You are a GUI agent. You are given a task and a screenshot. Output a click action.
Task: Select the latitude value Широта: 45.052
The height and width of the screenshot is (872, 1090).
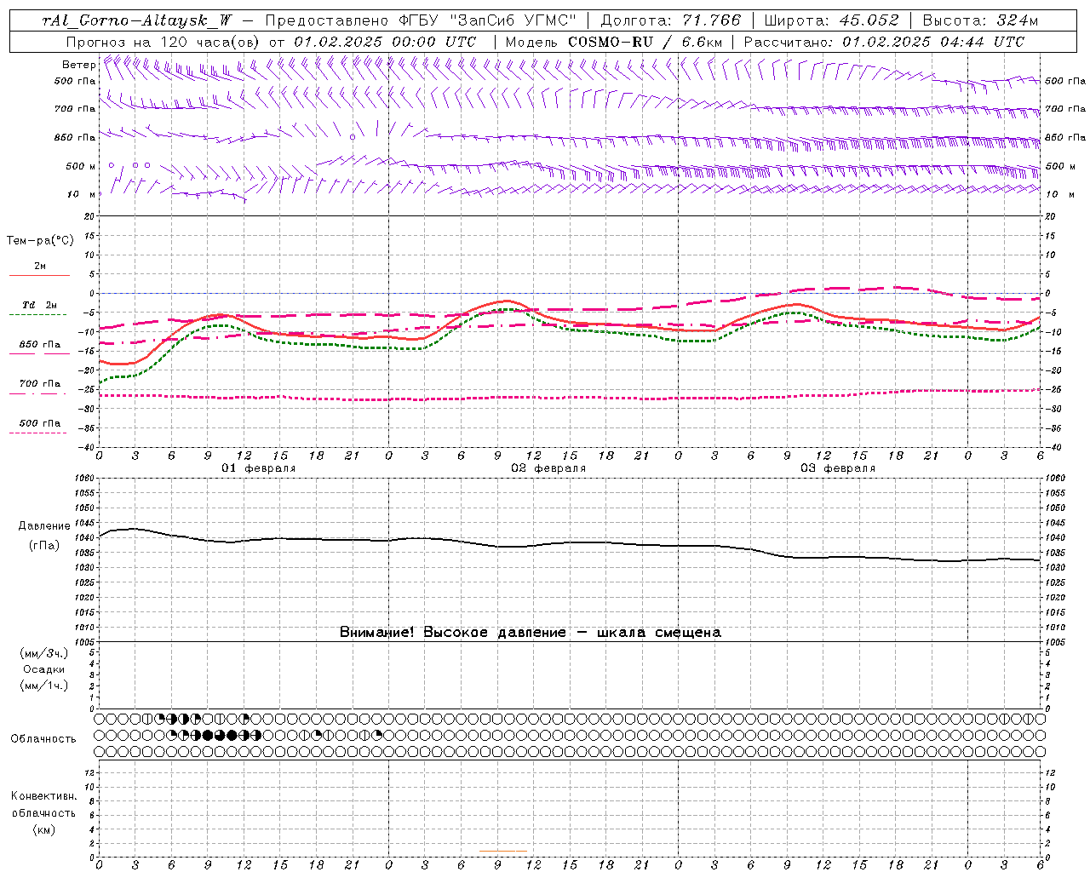[831, 20]
